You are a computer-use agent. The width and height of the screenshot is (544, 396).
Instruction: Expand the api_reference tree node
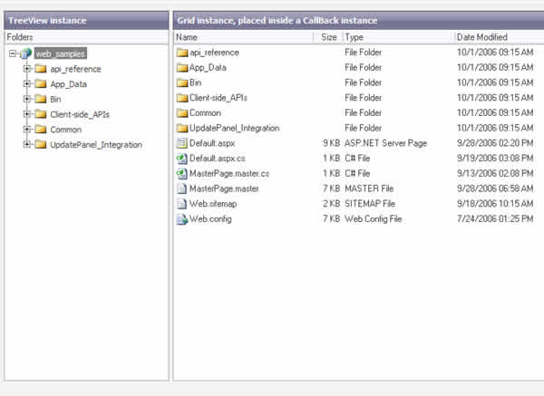pos(27,69)
